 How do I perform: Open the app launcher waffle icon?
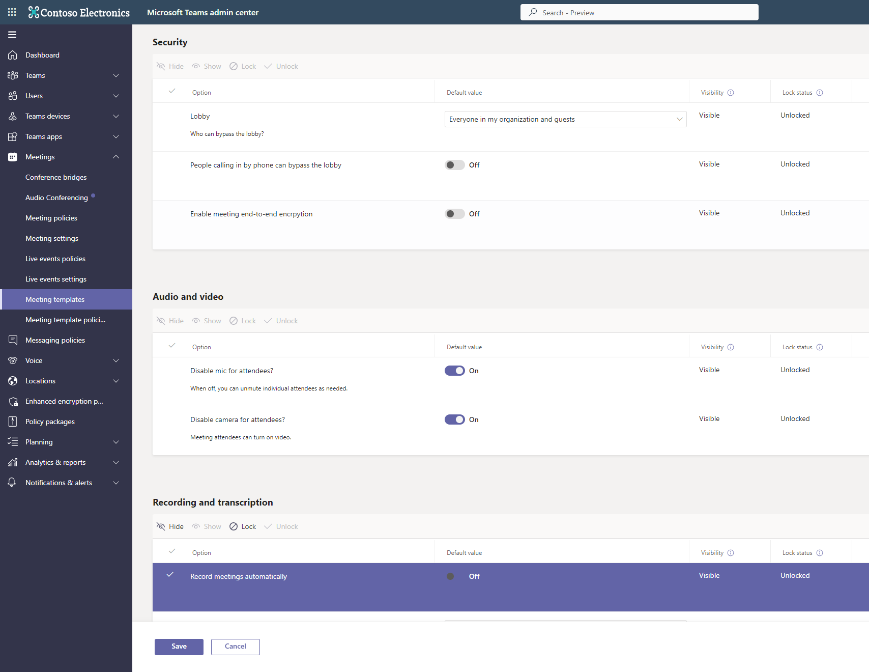12,12
